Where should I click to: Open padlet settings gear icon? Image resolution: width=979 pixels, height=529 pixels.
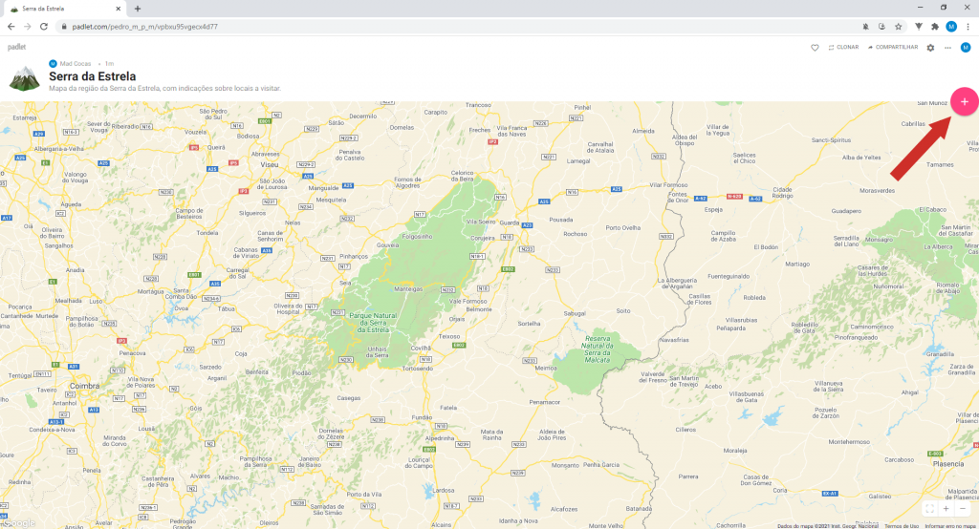930,48
